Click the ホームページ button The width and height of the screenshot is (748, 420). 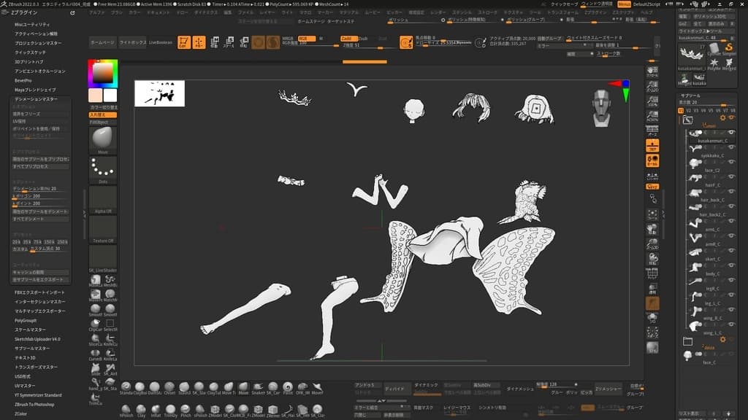[102, 42]
